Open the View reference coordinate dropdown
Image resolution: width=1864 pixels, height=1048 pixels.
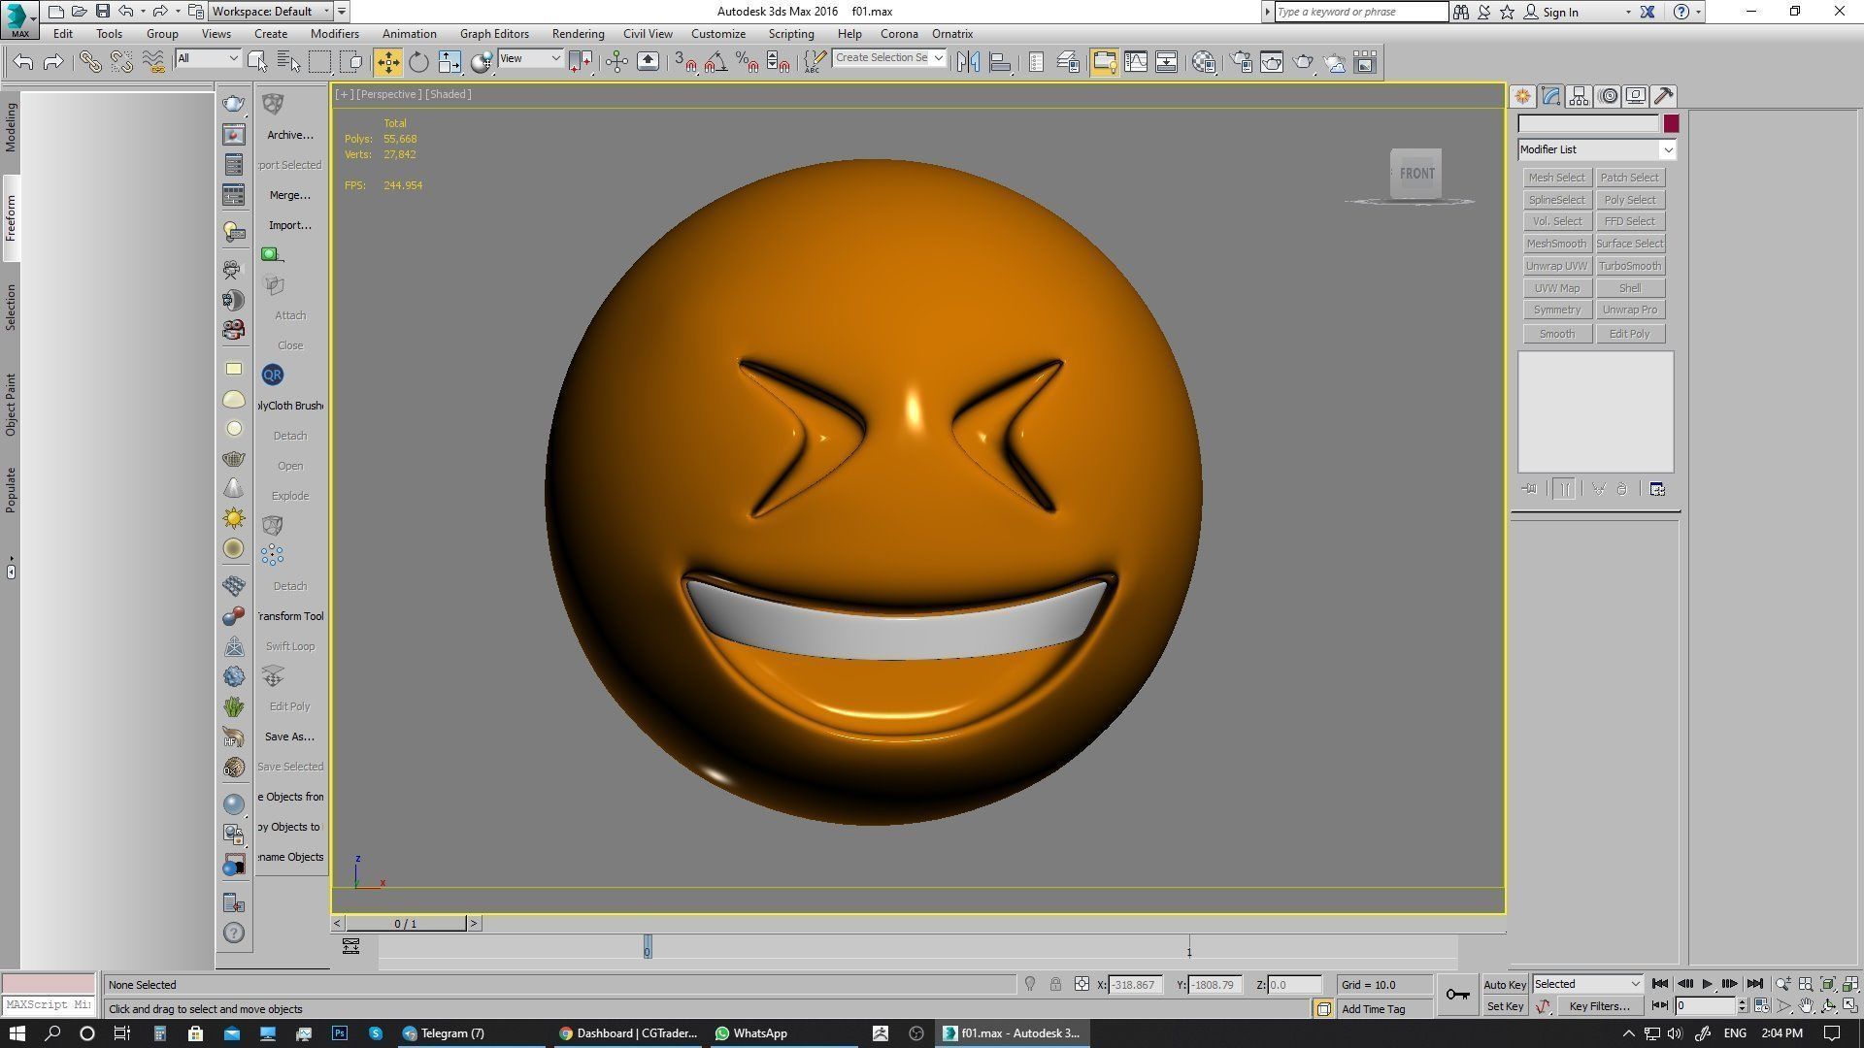(x=530, y=58)
